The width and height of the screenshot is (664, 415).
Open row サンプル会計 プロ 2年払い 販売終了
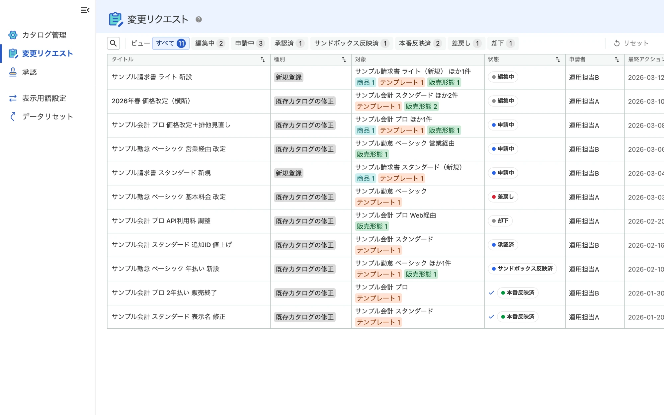[385, 293]
